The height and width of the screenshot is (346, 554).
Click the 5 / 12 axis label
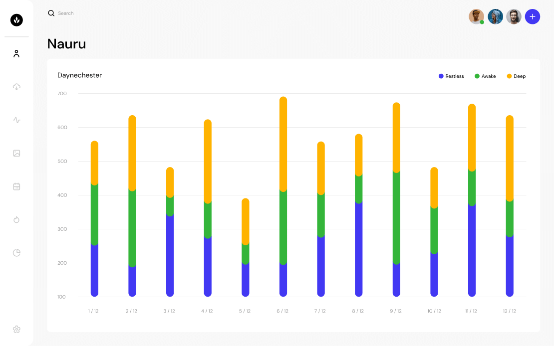coord(245,311)
